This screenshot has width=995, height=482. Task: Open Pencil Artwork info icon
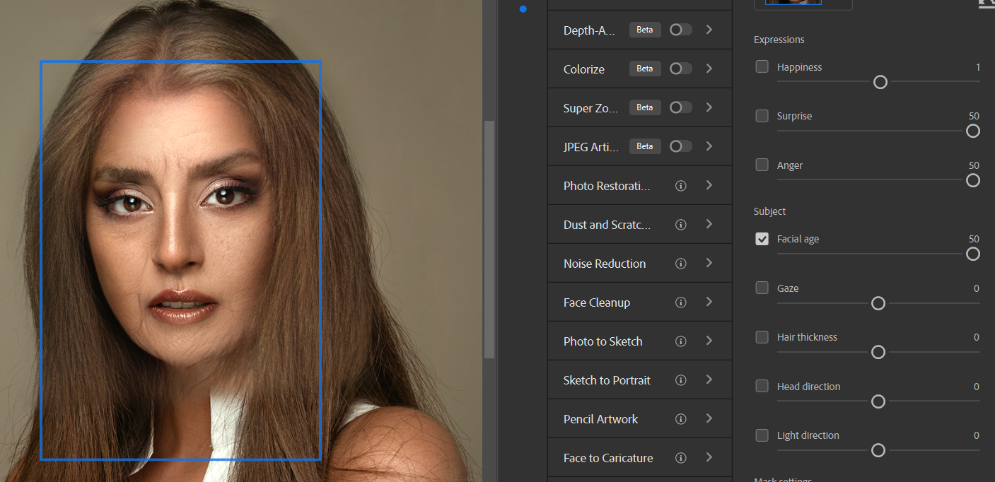[681, 419]
